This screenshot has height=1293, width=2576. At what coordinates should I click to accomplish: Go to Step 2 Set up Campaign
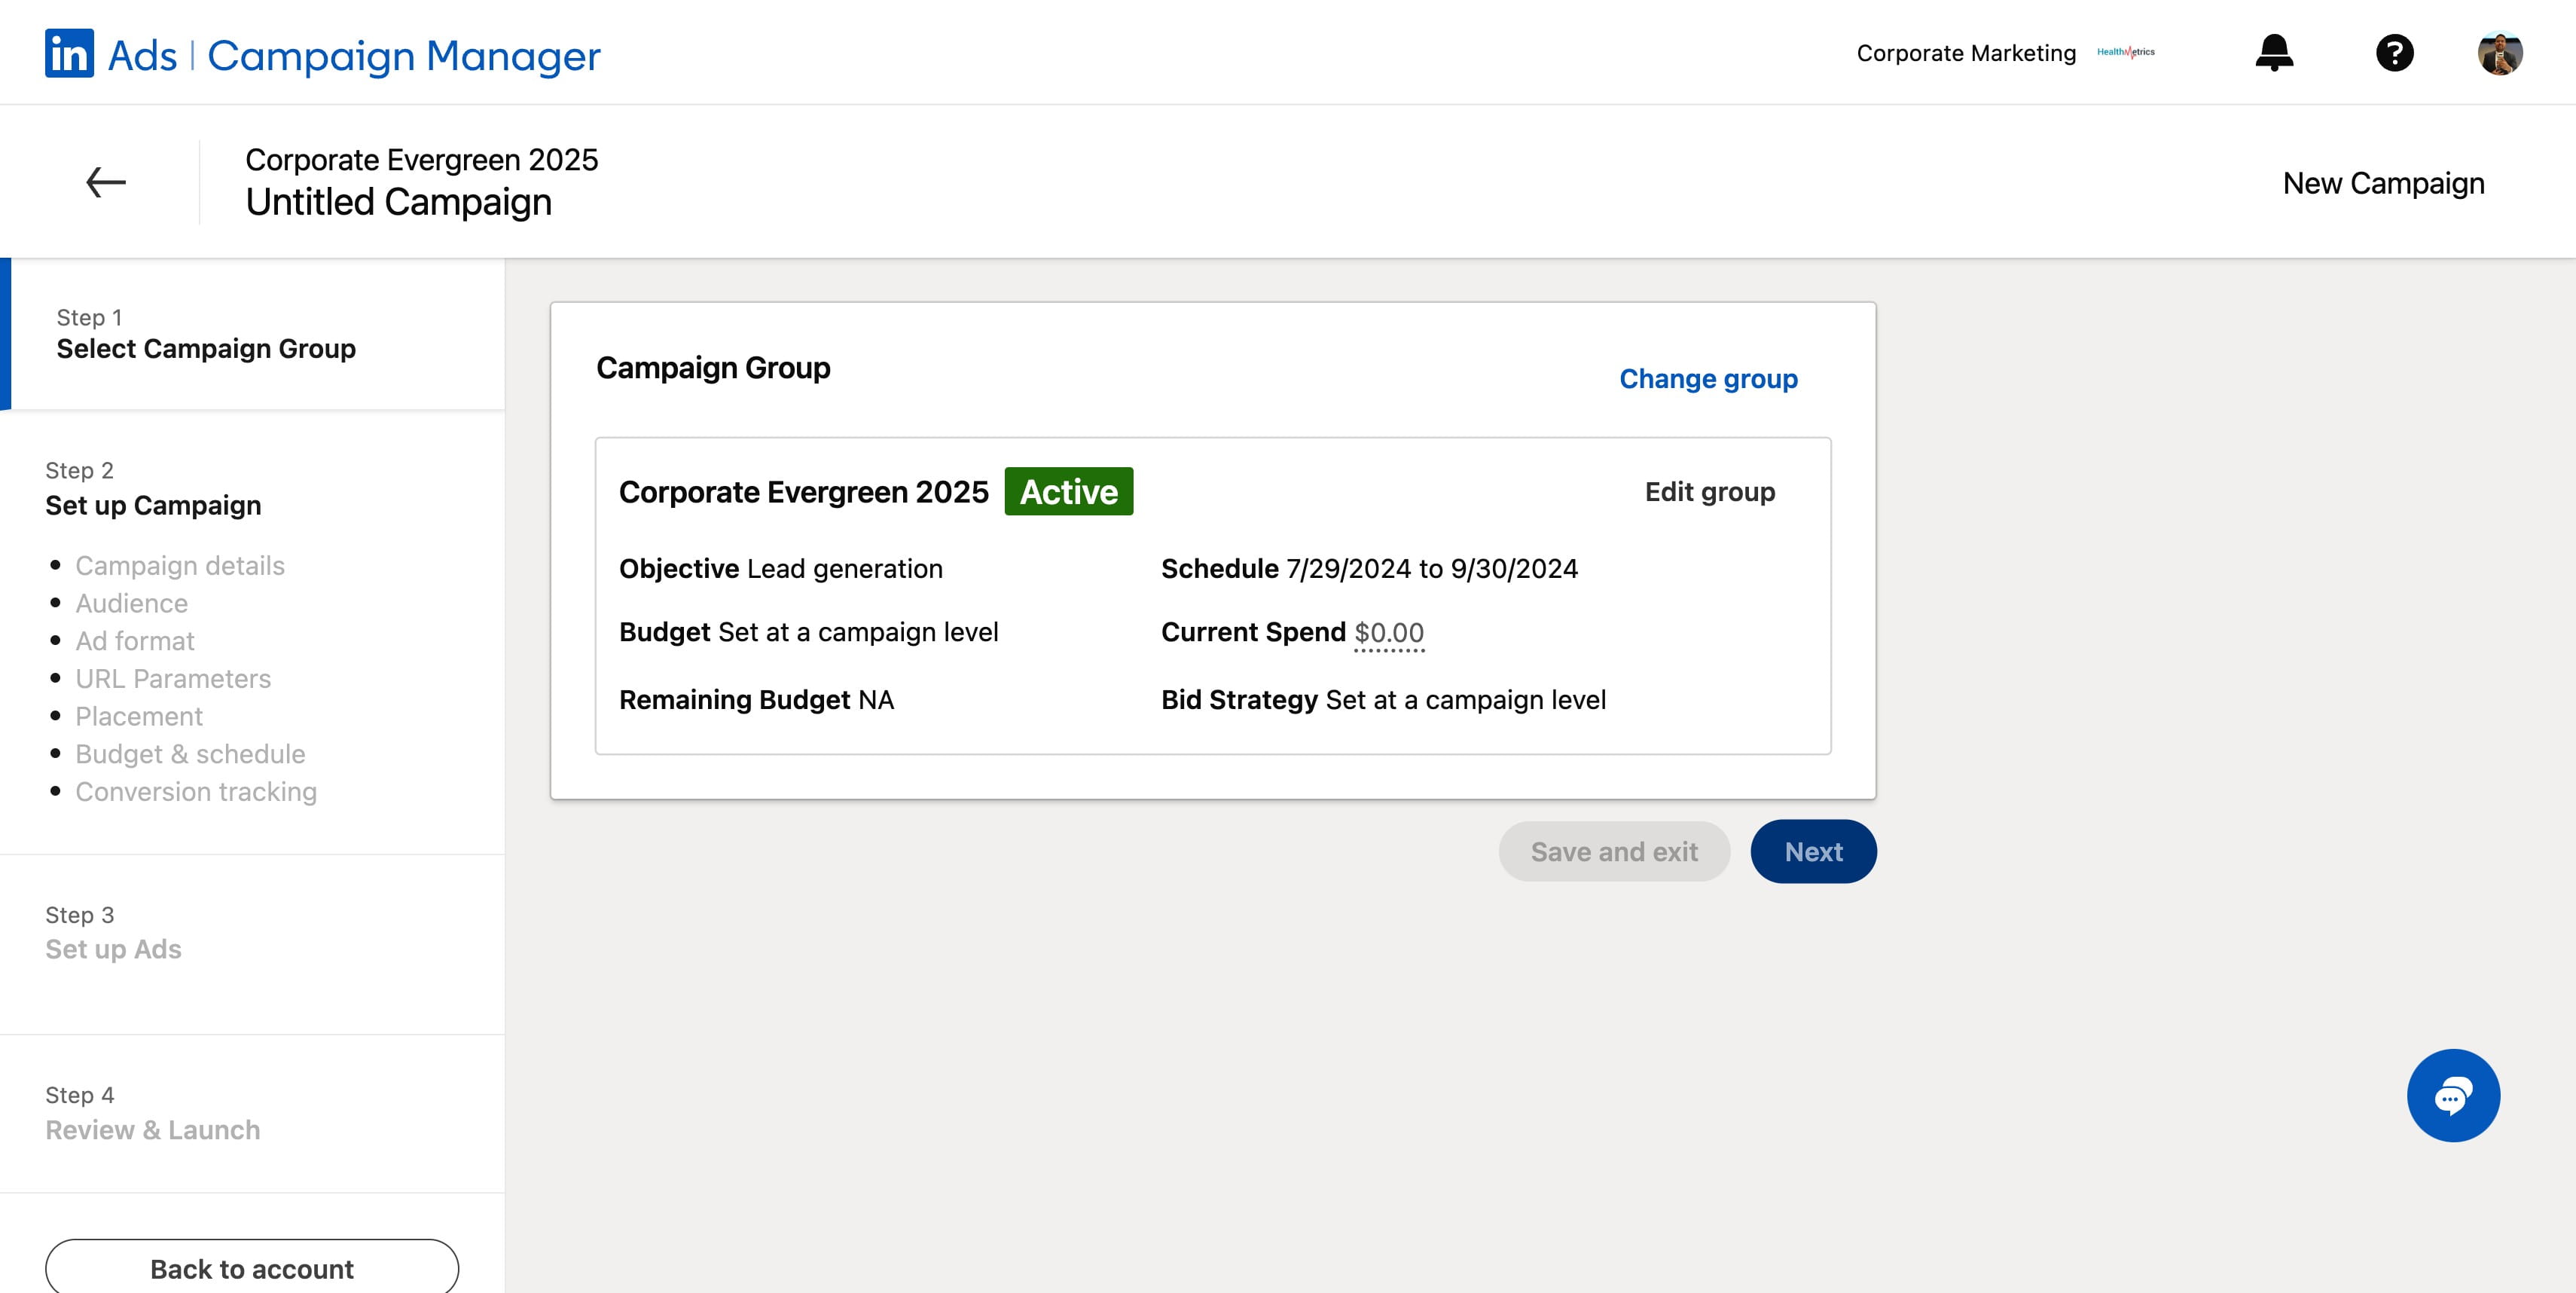coord(153,489)
